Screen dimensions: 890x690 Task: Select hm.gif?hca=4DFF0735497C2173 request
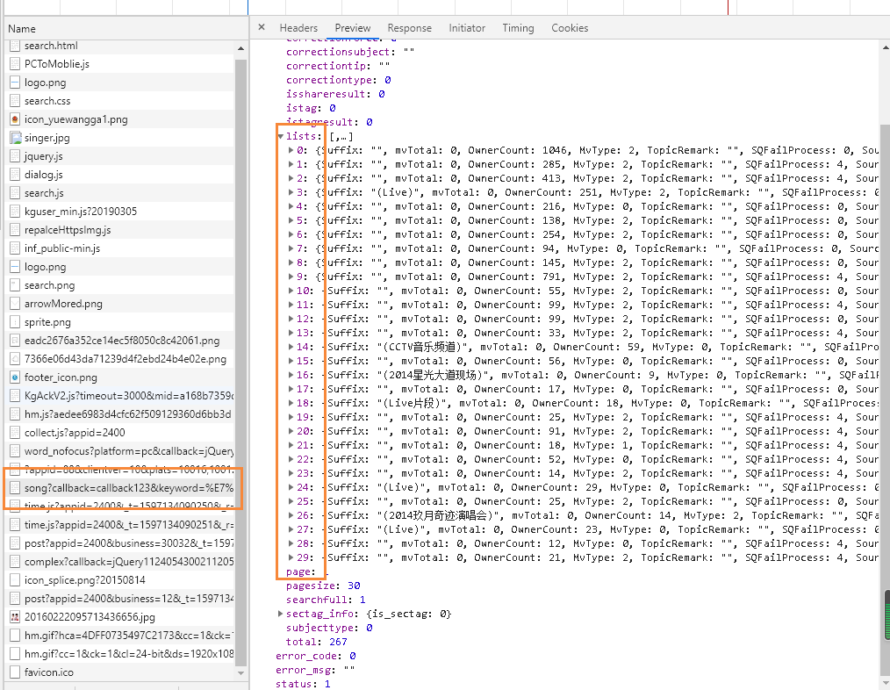(119, 636)
